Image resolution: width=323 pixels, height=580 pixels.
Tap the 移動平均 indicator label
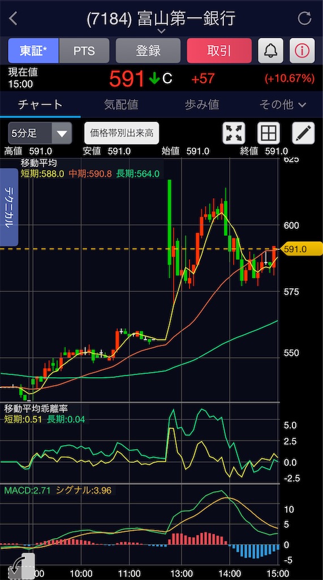point(39,163)
